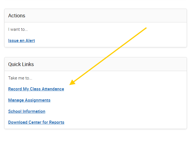Click the word "Issue" in the alert link
194x150 pixels.
point(13,41)
